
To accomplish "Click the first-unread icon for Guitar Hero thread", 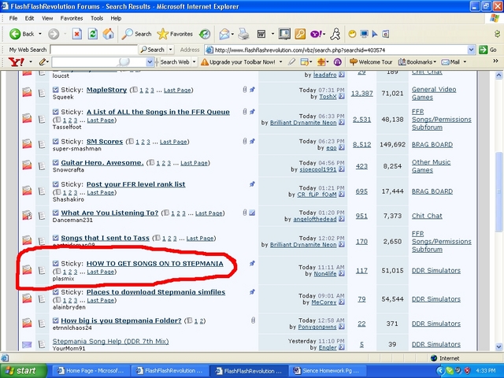I will (x=56, y=163).
